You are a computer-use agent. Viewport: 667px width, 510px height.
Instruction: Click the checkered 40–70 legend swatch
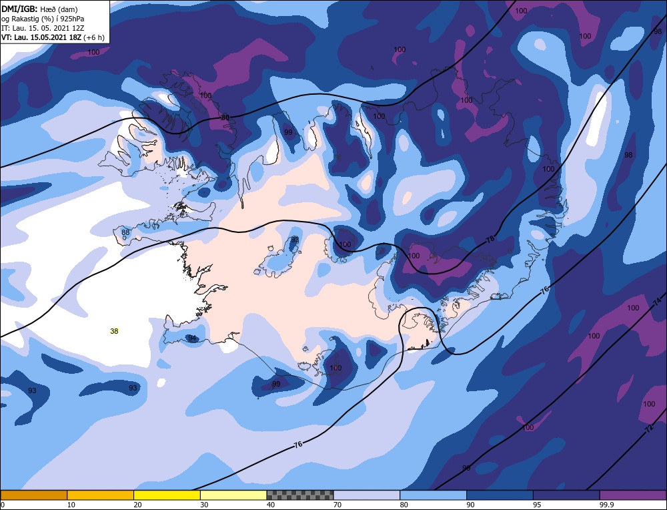tap(300, 495)
